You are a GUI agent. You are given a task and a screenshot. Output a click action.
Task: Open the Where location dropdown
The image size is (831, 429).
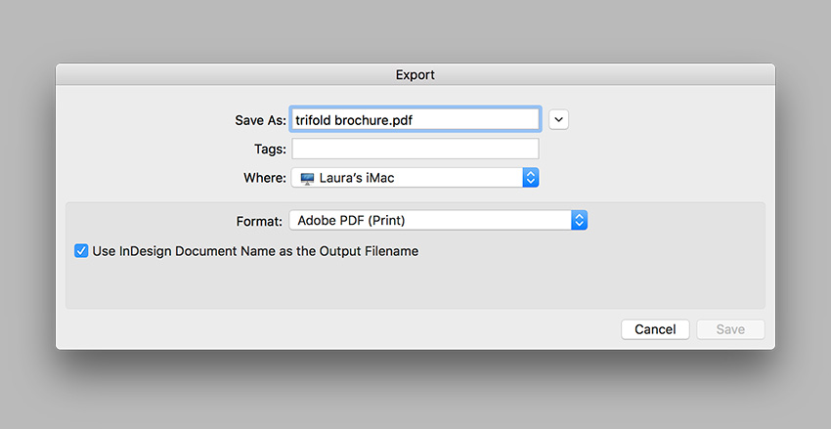(x=415, y=178)
